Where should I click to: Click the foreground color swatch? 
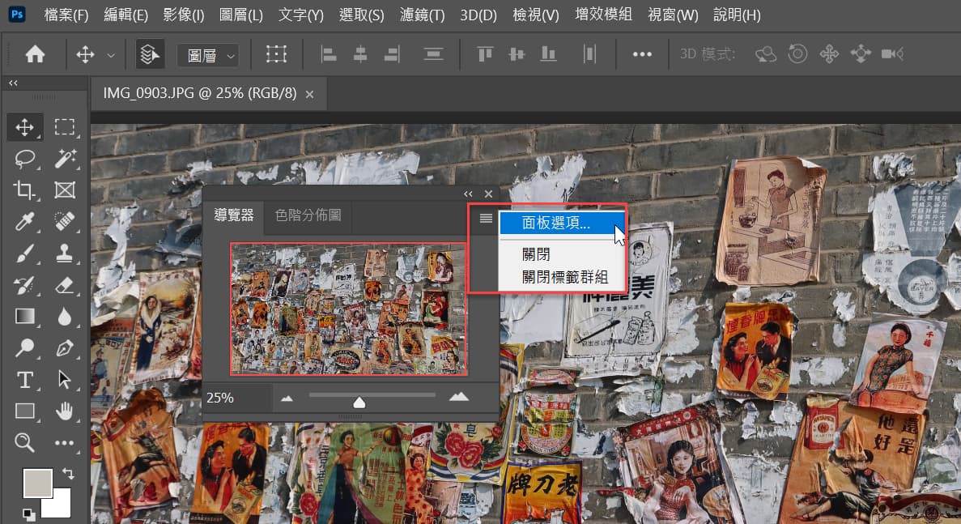click(36, 483)
